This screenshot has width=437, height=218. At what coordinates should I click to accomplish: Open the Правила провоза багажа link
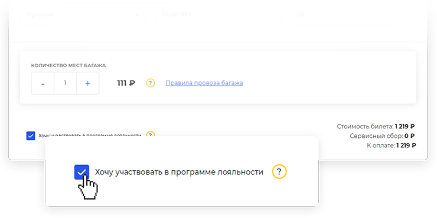tap(204, 83)
